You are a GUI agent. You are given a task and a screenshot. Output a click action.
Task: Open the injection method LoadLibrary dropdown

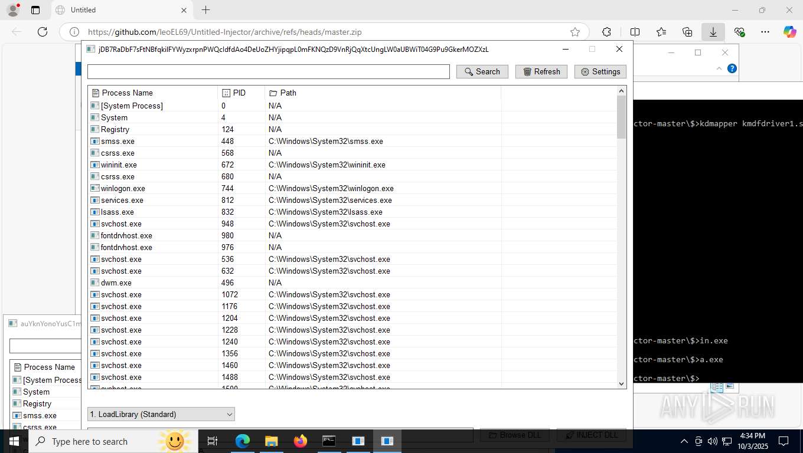point(161,414)
